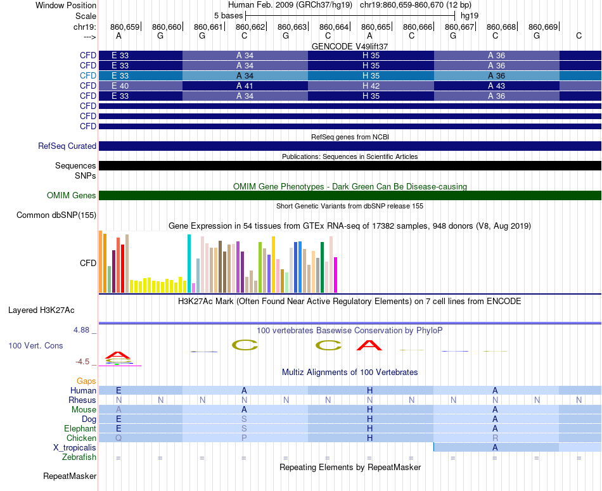Open Repeating Elements by RepeatMasker title
The width and height of the screenshot is (602, 491).
tap(350, 467)
